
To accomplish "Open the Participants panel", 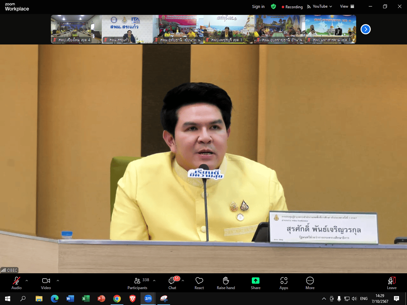I will click(137, 283).
